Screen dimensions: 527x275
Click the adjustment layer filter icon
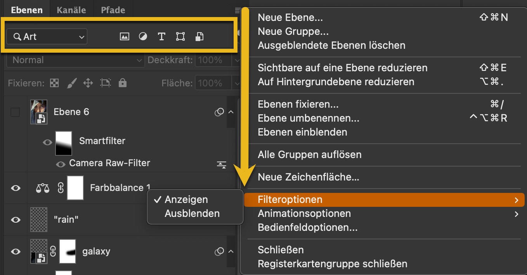tap(143, 37)
